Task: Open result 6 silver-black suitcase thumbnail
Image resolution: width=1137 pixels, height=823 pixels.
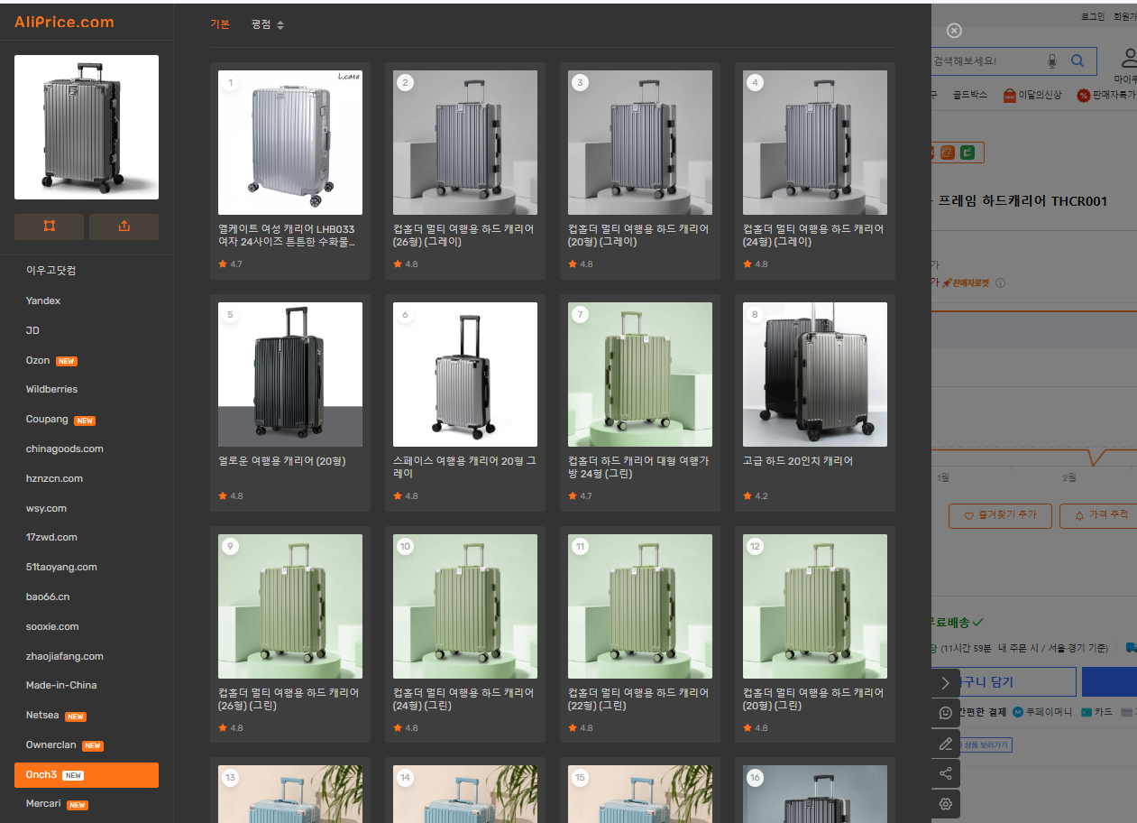Action: tap(465, 375)
